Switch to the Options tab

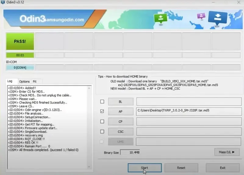[x=24, y=81]
